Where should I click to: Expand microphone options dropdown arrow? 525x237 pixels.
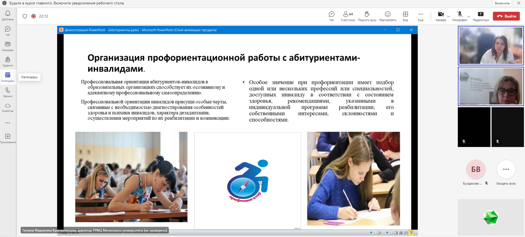pos(469,16)
